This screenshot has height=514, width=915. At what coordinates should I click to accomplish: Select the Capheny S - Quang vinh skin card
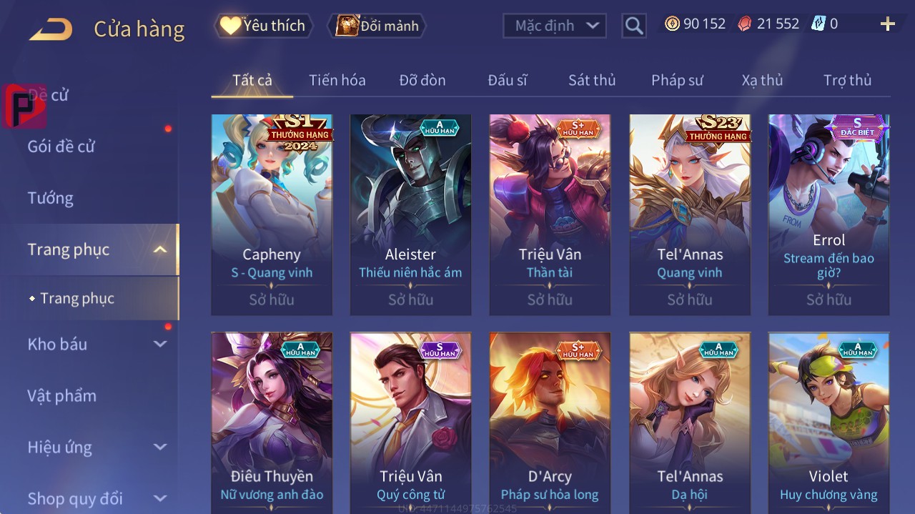pos(272,214)
